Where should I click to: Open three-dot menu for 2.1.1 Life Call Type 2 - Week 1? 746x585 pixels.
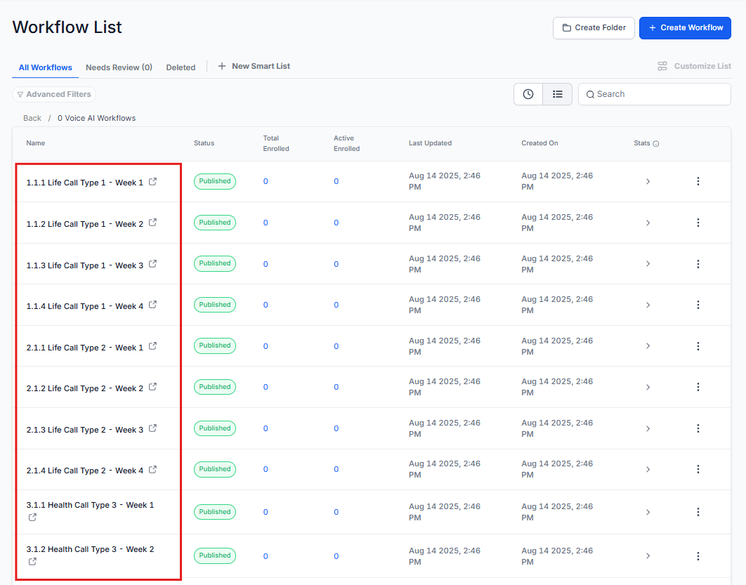[x=698, y=346]
